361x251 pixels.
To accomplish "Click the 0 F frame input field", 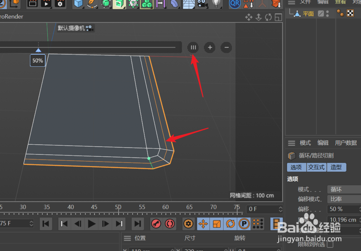I will [263, 209].
